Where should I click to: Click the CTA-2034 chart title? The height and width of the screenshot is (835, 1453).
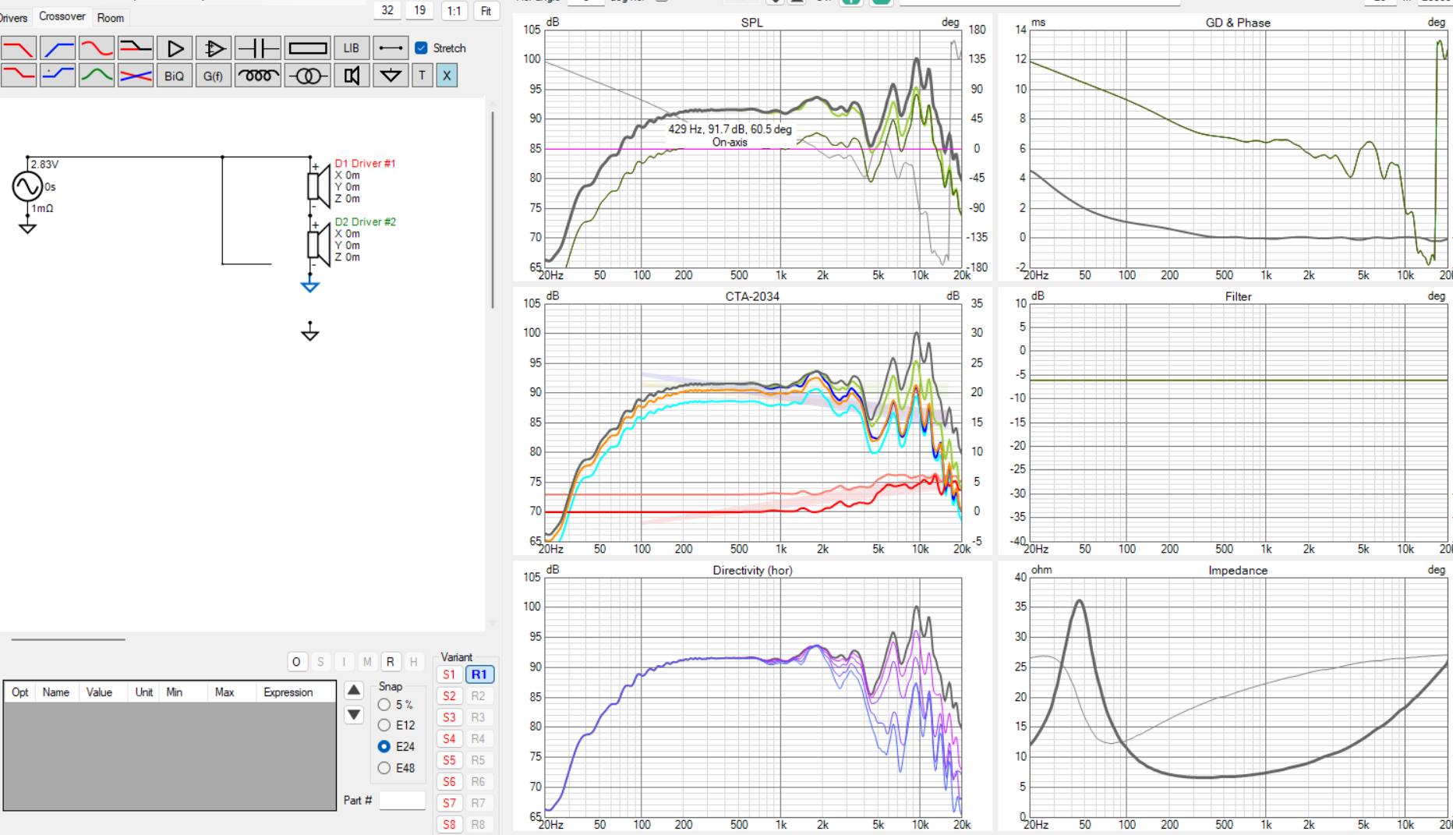pyautogui.click(x=752, y=296)
